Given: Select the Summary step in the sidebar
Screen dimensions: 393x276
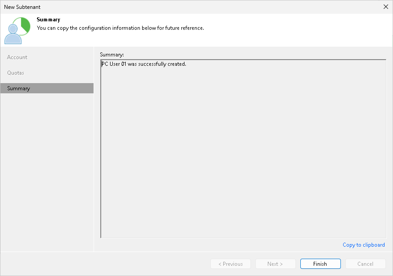Looking at the screenshot, I should pos(18,88).
